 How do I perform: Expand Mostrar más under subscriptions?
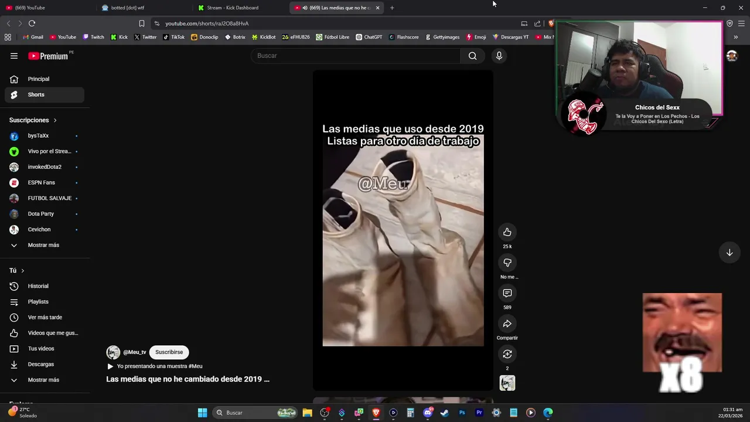tap(45, 245)
